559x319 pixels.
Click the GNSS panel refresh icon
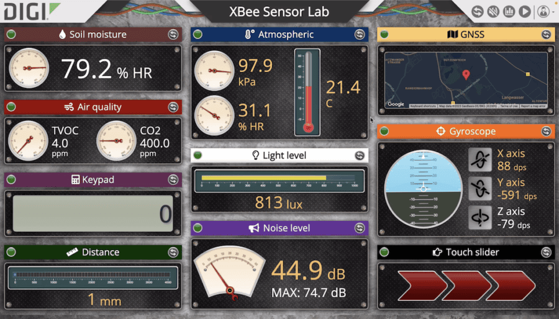(545, 35)
